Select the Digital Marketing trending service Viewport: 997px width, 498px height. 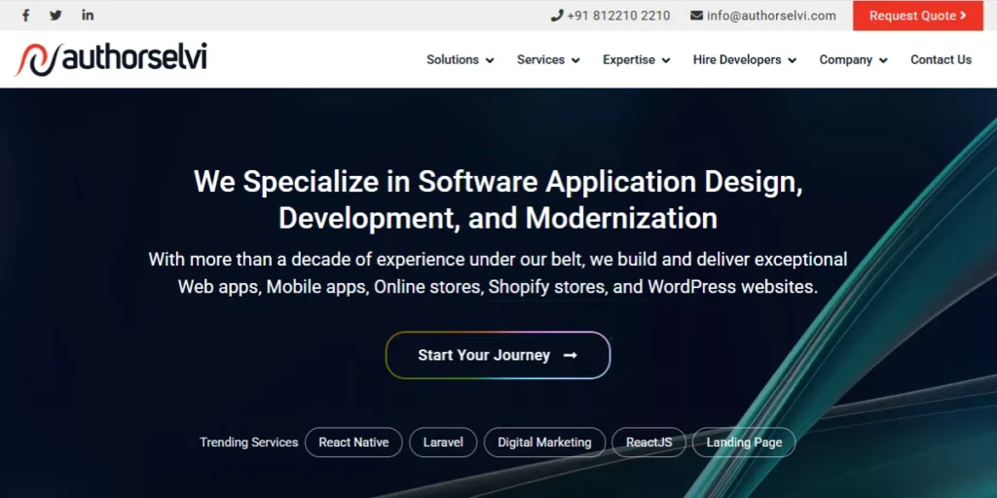(x=544, y=443)
